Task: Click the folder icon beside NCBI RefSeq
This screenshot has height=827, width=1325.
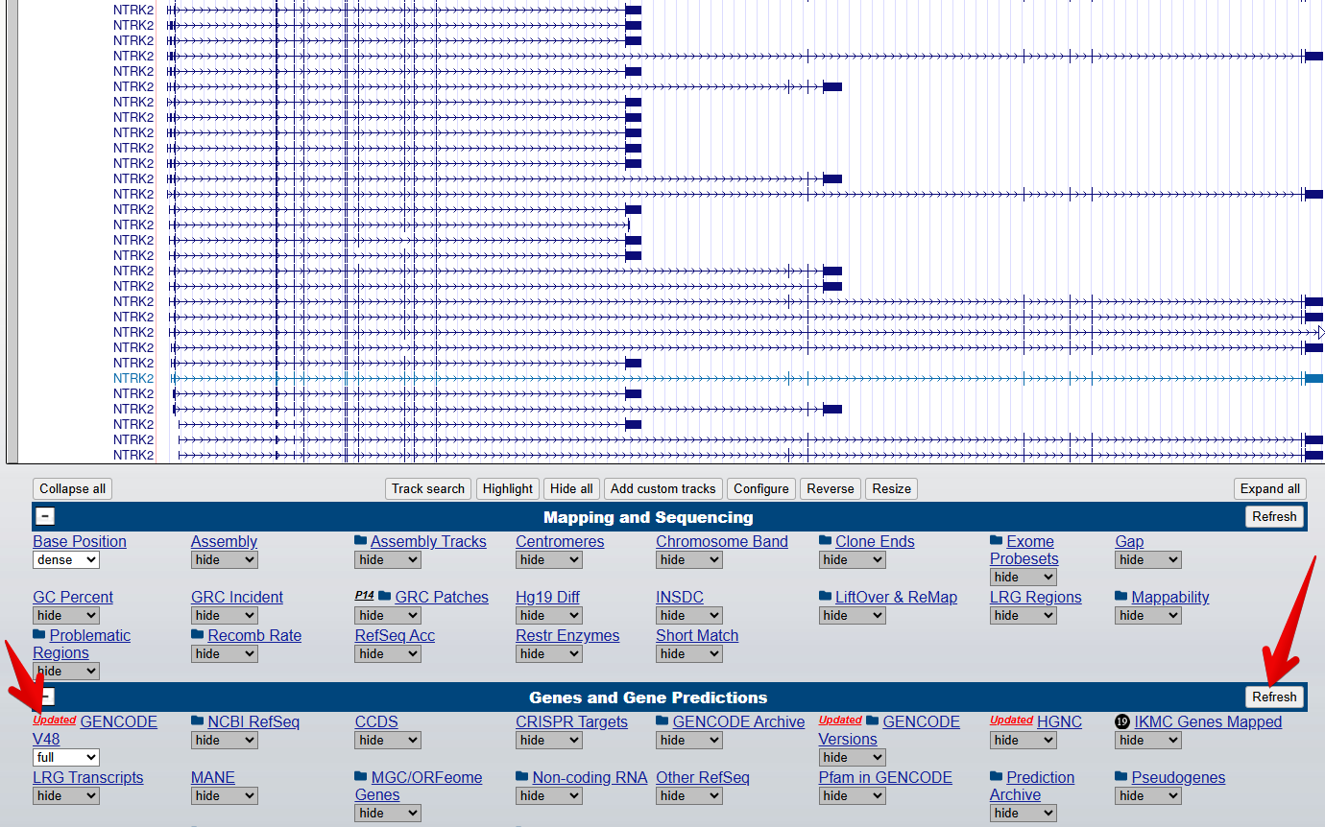Action: pyautogui.click(x=198, y=721)
